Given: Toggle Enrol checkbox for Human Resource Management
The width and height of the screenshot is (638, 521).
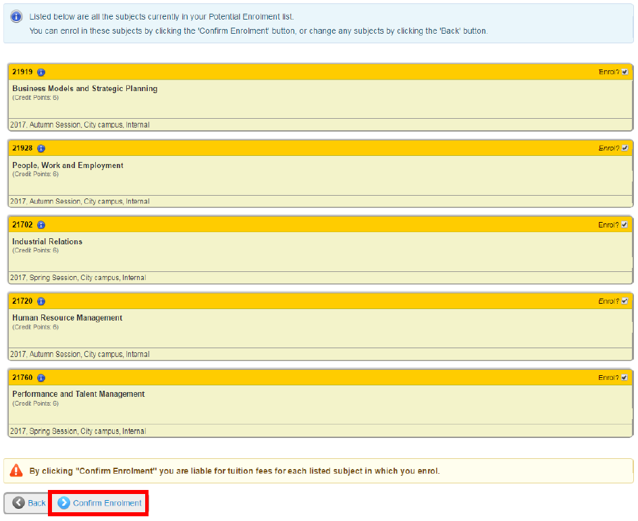Looking at the screenshot, I should 625,301.
